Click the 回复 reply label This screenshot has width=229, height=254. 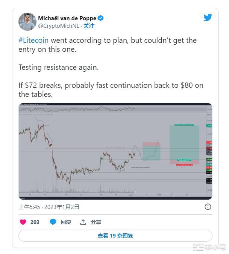tap(66, 222)
